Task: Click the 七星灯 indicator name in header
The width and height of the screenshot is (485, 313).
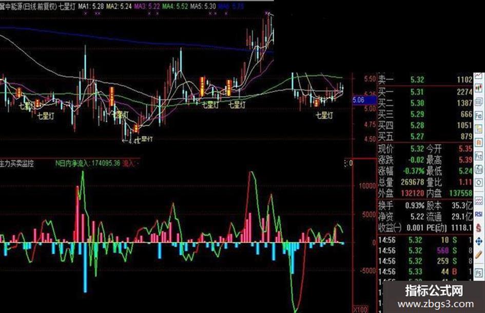Action: [67, 6]
